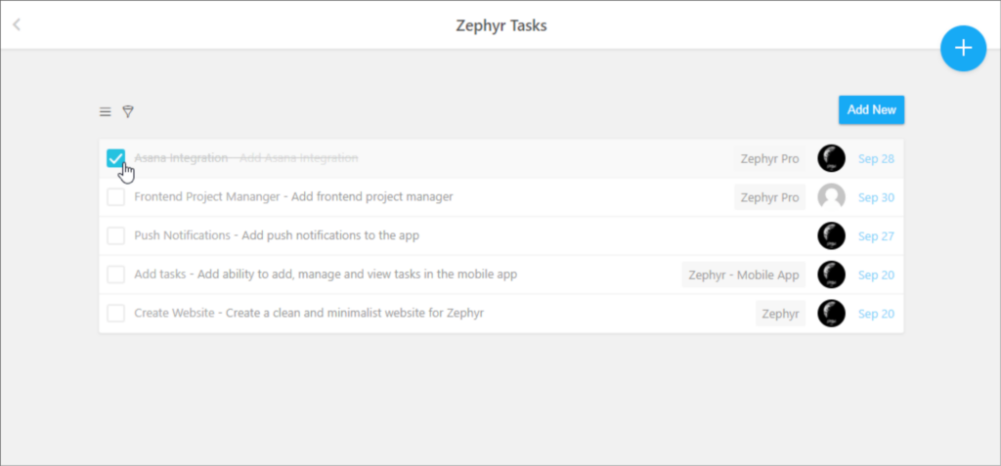
Task: Uncheck the Asana Integration task checkbox
Action: coord(115,158)
